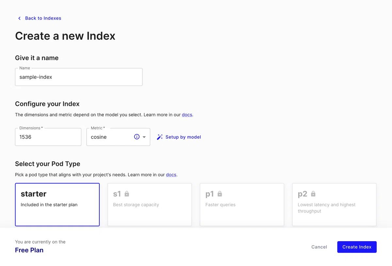Click the Dimensions input field
Screen dimensions: 392x266
(x=48, y=137)
